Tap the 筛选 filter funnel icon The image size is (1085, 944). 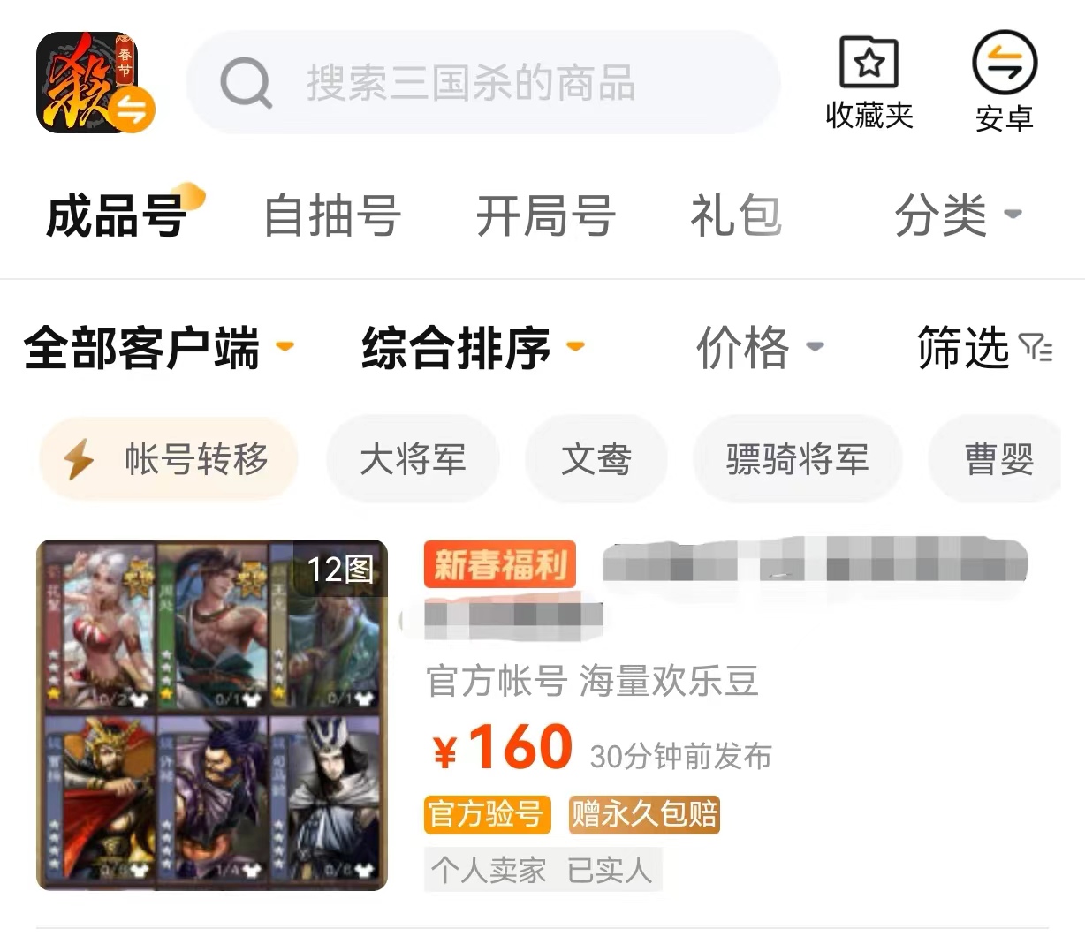pos(1036,347)
